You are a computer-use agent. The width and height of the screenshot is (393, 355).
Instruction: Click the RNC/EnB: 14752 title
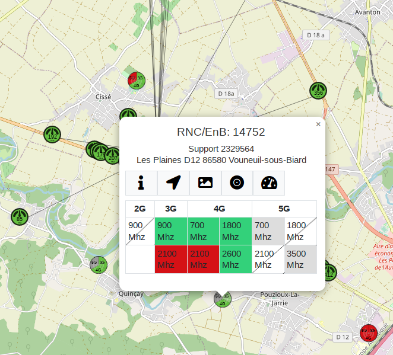tap(221, 132)
